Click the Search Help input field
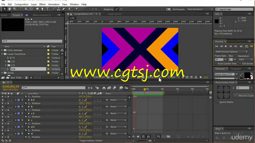Image resolution: width=255 pixels, height=143 pixels. 234,9
